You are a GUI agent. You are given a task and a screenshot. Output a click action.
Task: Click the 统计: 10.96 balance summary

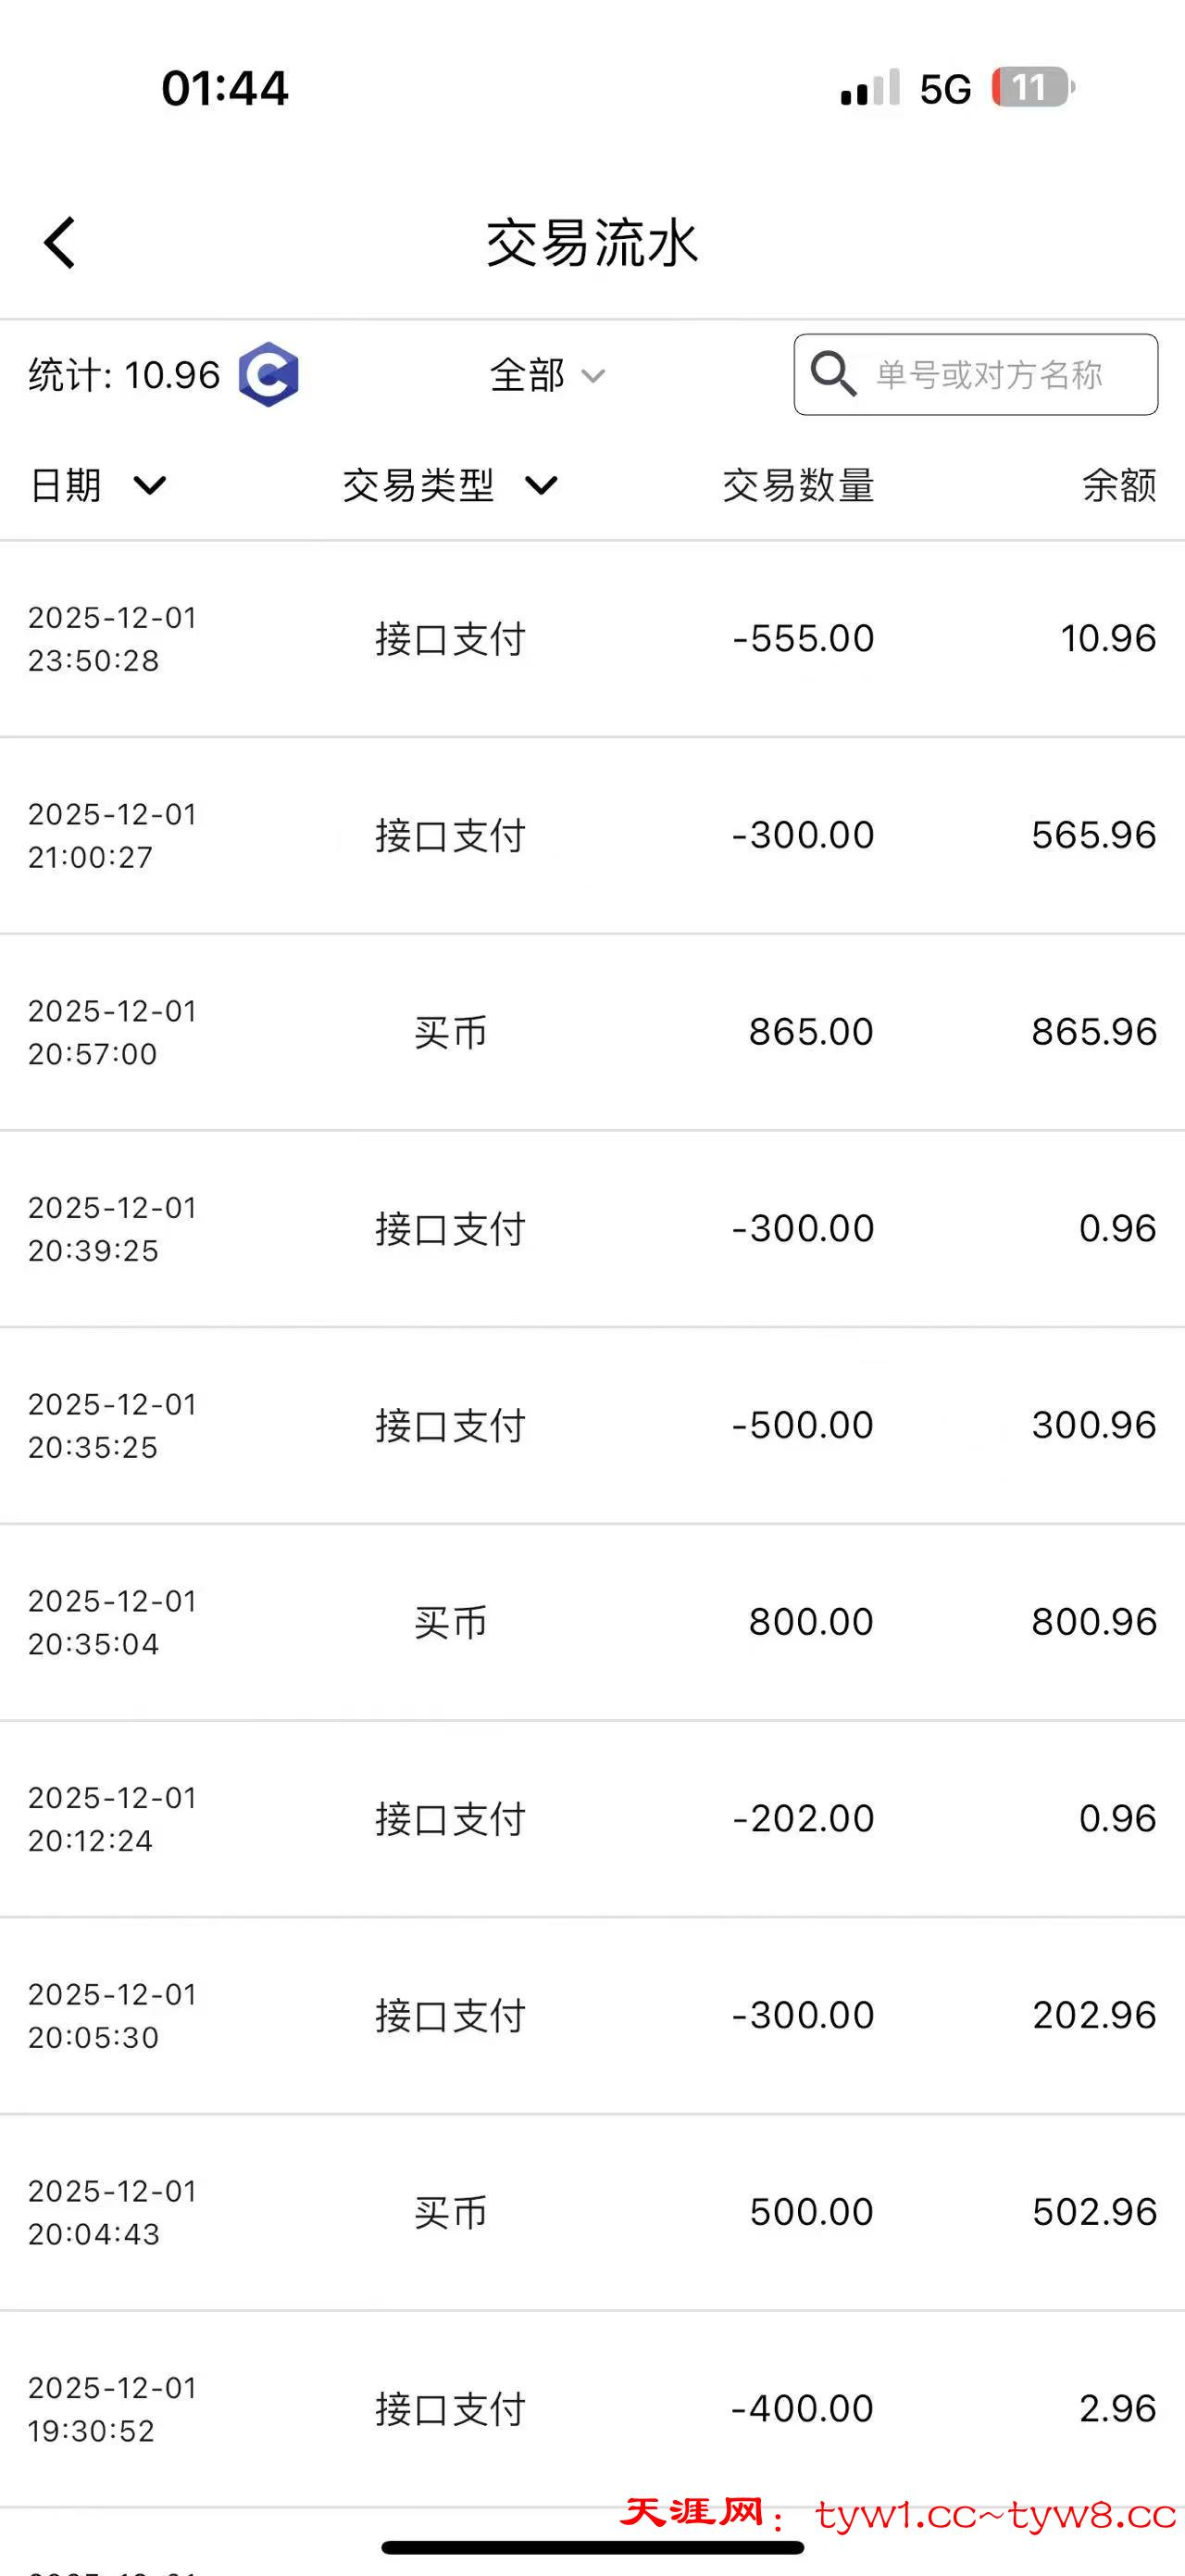click(x=124, y=375)
